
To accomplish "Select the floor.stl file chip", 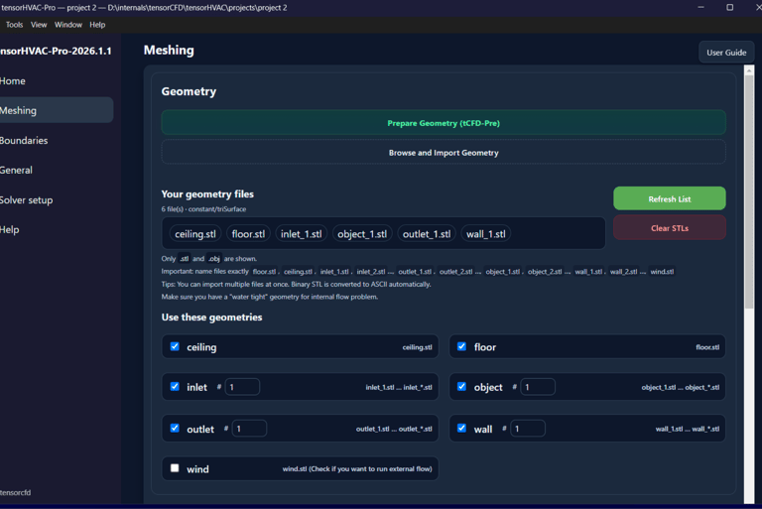I will (x=248, y=234).
